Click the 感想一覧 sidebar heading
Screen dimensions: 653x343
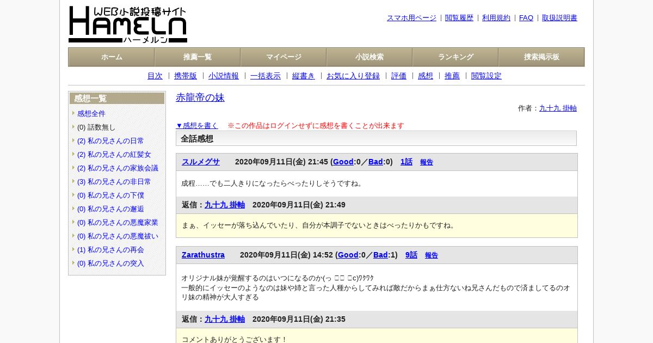tap(90, 99)
